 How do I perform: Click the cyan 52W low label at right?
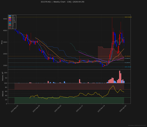point(128,67)
